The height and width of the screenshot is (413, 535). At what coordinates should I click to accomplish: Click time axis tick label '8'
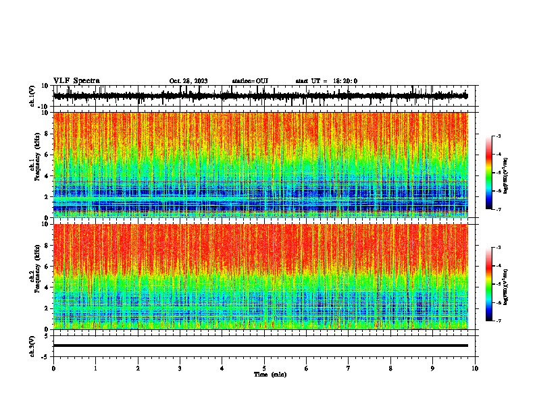pos(390,368)
